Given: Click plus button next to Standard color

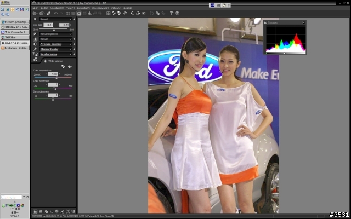Looking at the screenshot, I should [x=74, y=49].
